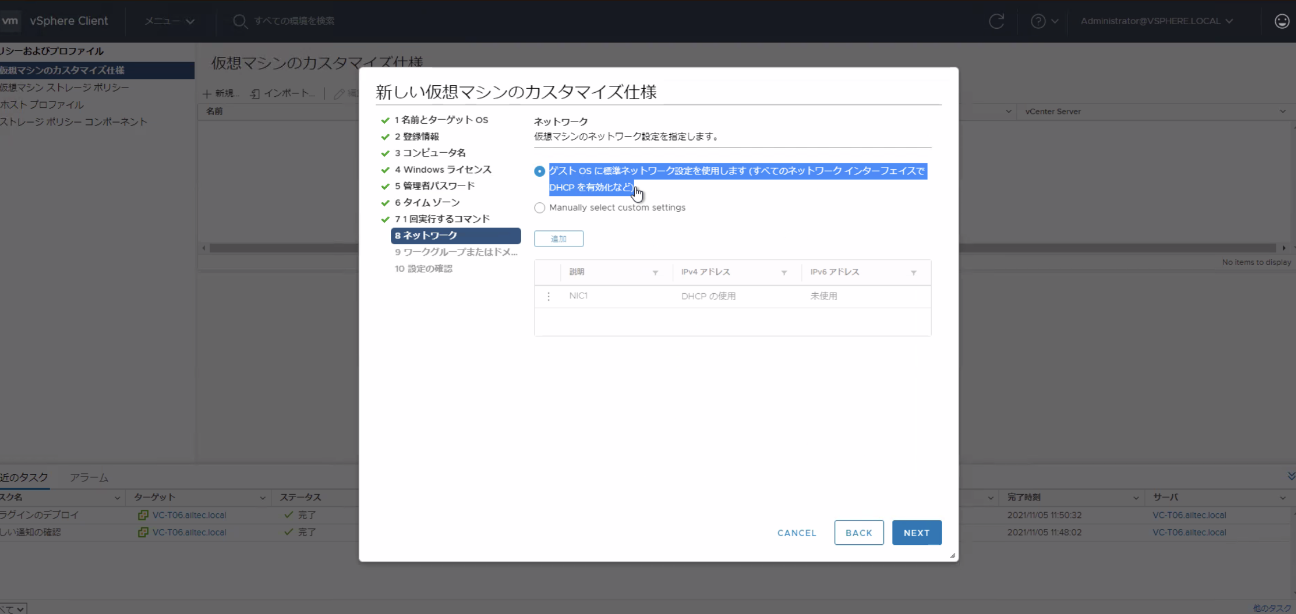Expand the メニュー dropdown in top bar
This screenshot has height=614, width=1296.
(x=168, y=21)
